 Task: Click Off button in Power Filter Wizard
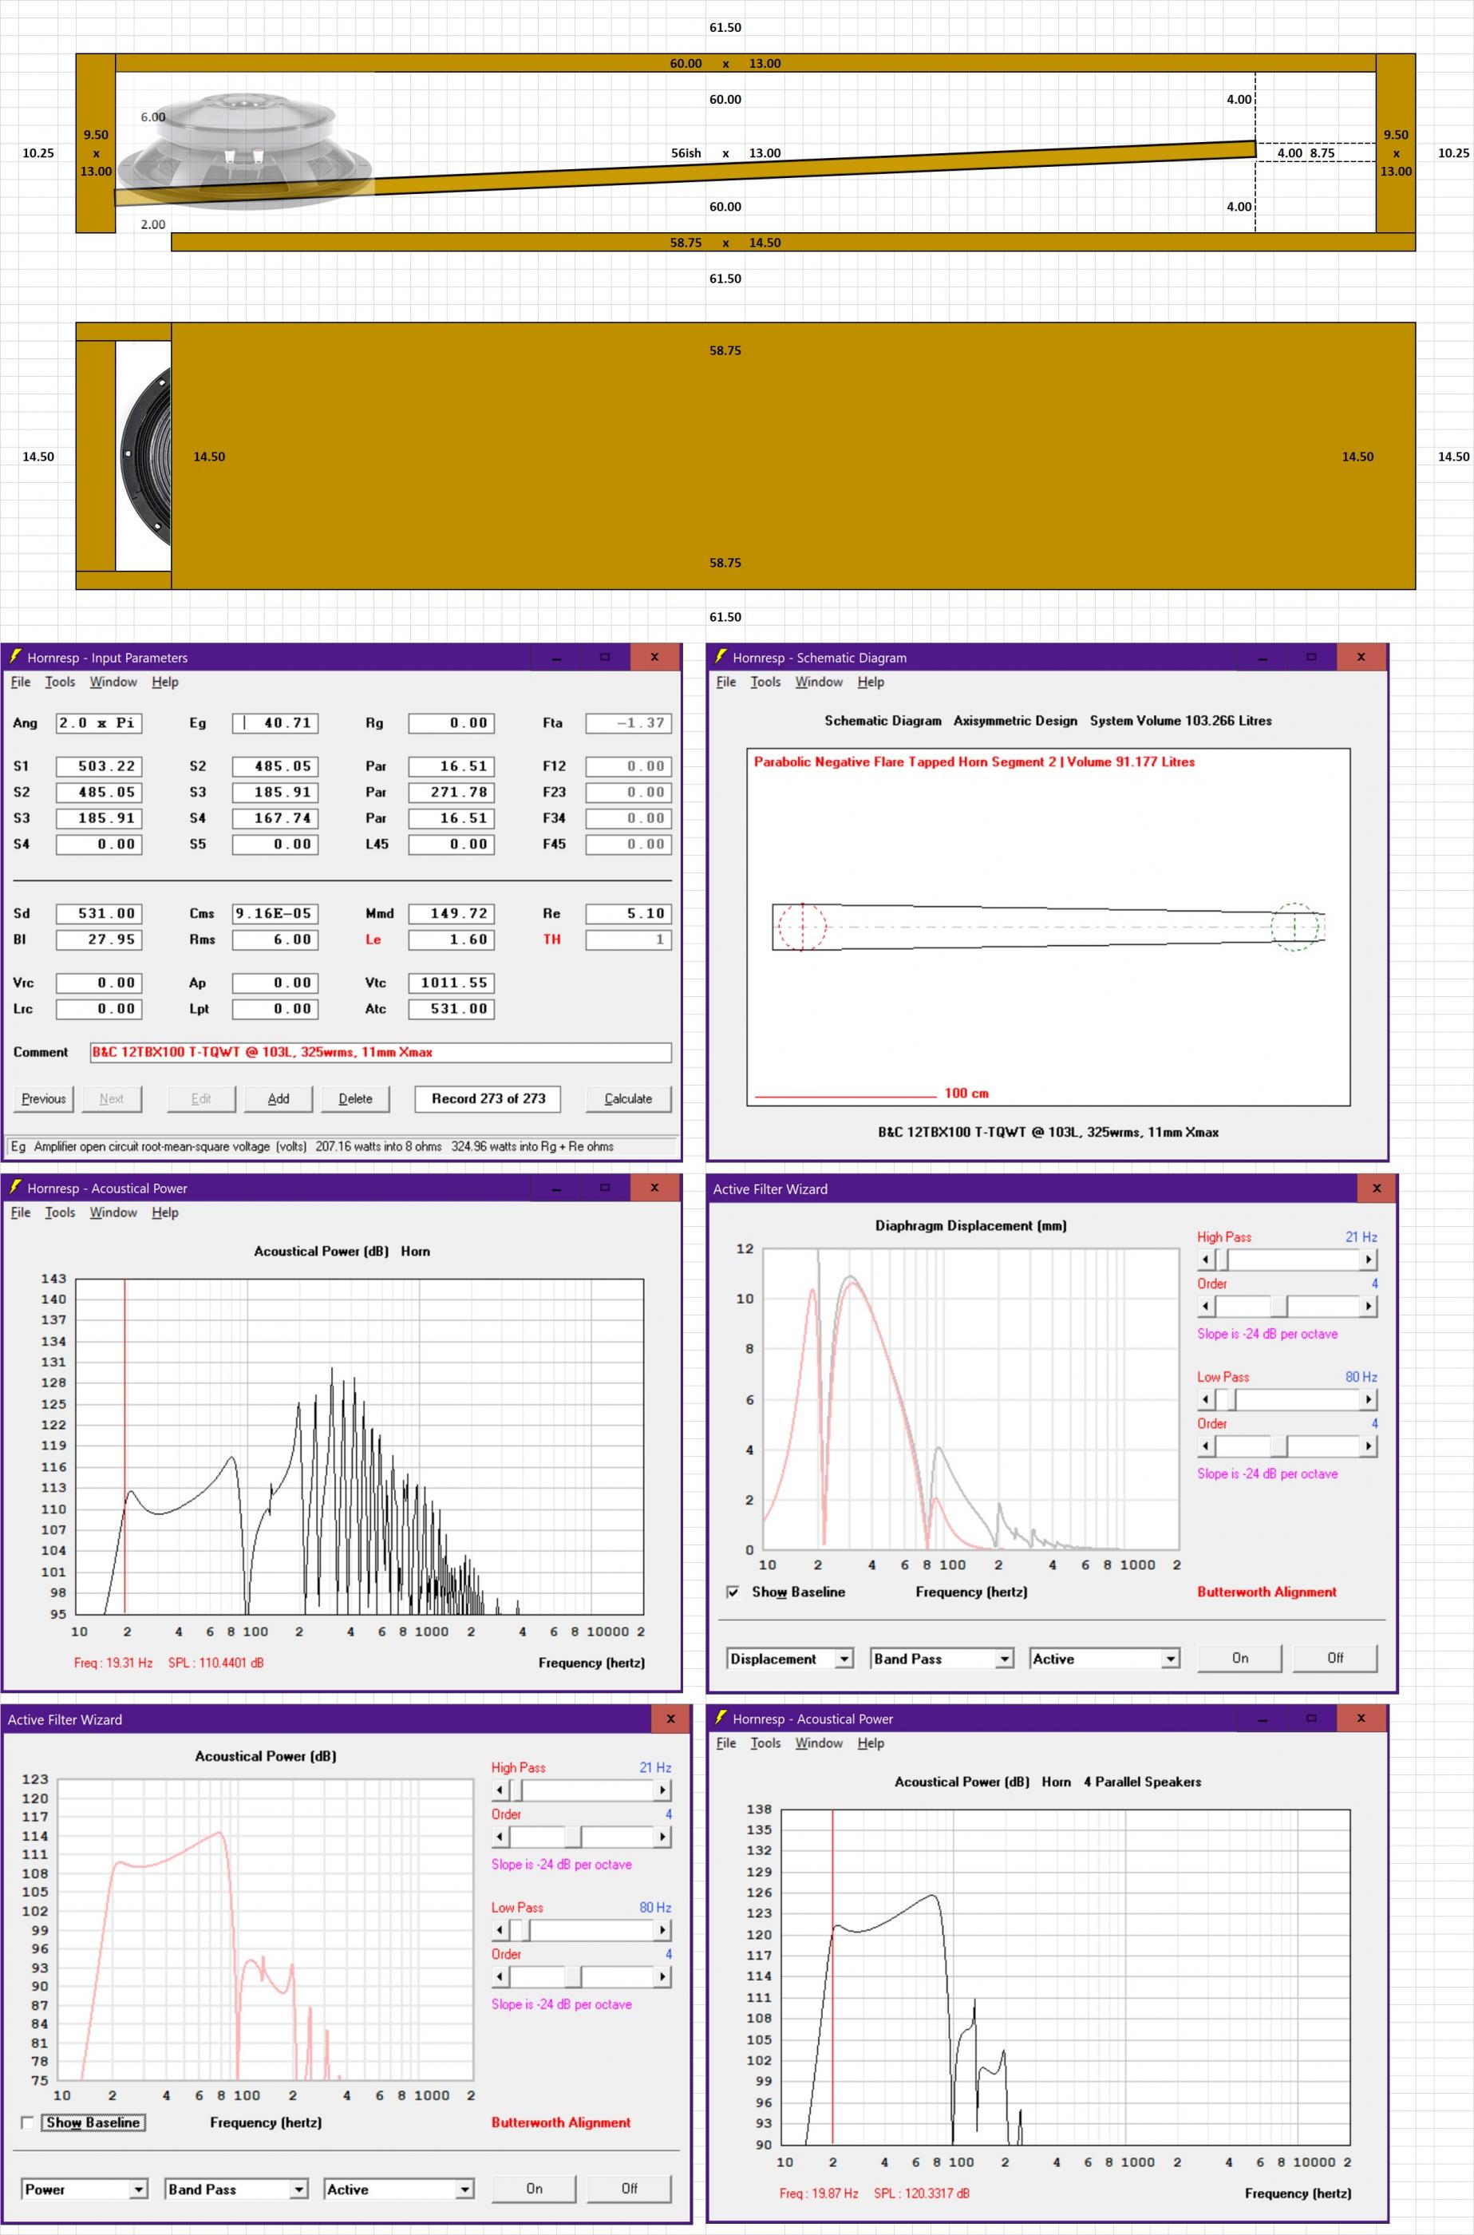(x=629, y=2188)
